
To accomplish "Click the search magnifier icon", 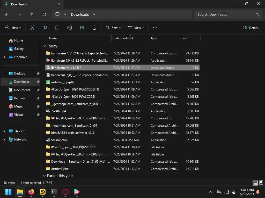I will [257, 14].
